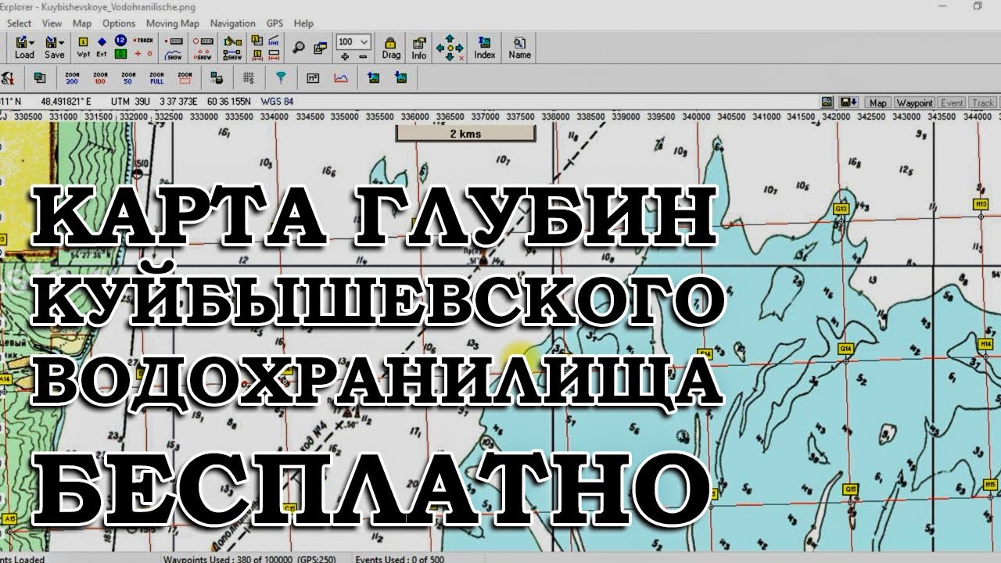Toggle the Map object button
This screenshot has width=1001, height=563.
point(878,102)
